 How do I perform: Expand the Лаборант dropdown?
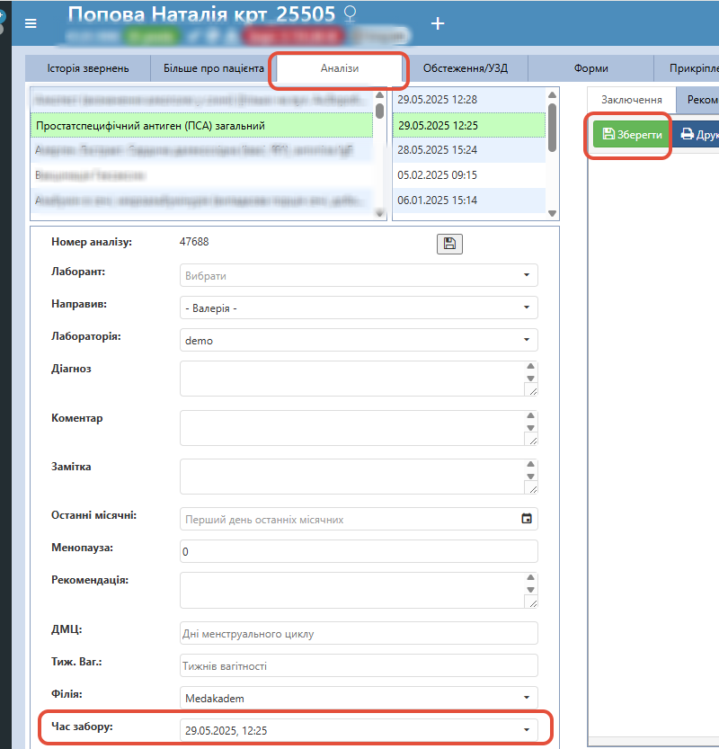(359, 275)
